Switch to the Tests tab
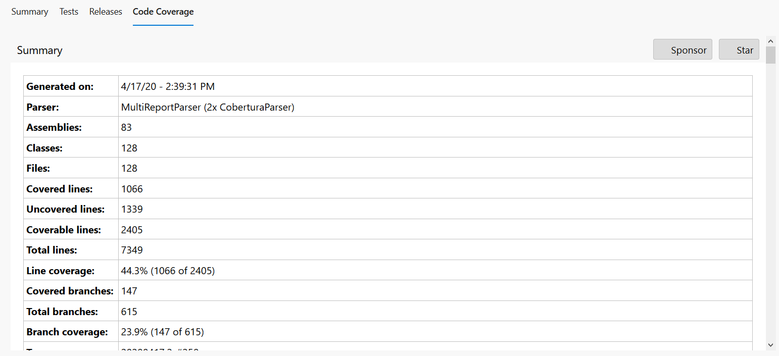 (x=69, y=12)
